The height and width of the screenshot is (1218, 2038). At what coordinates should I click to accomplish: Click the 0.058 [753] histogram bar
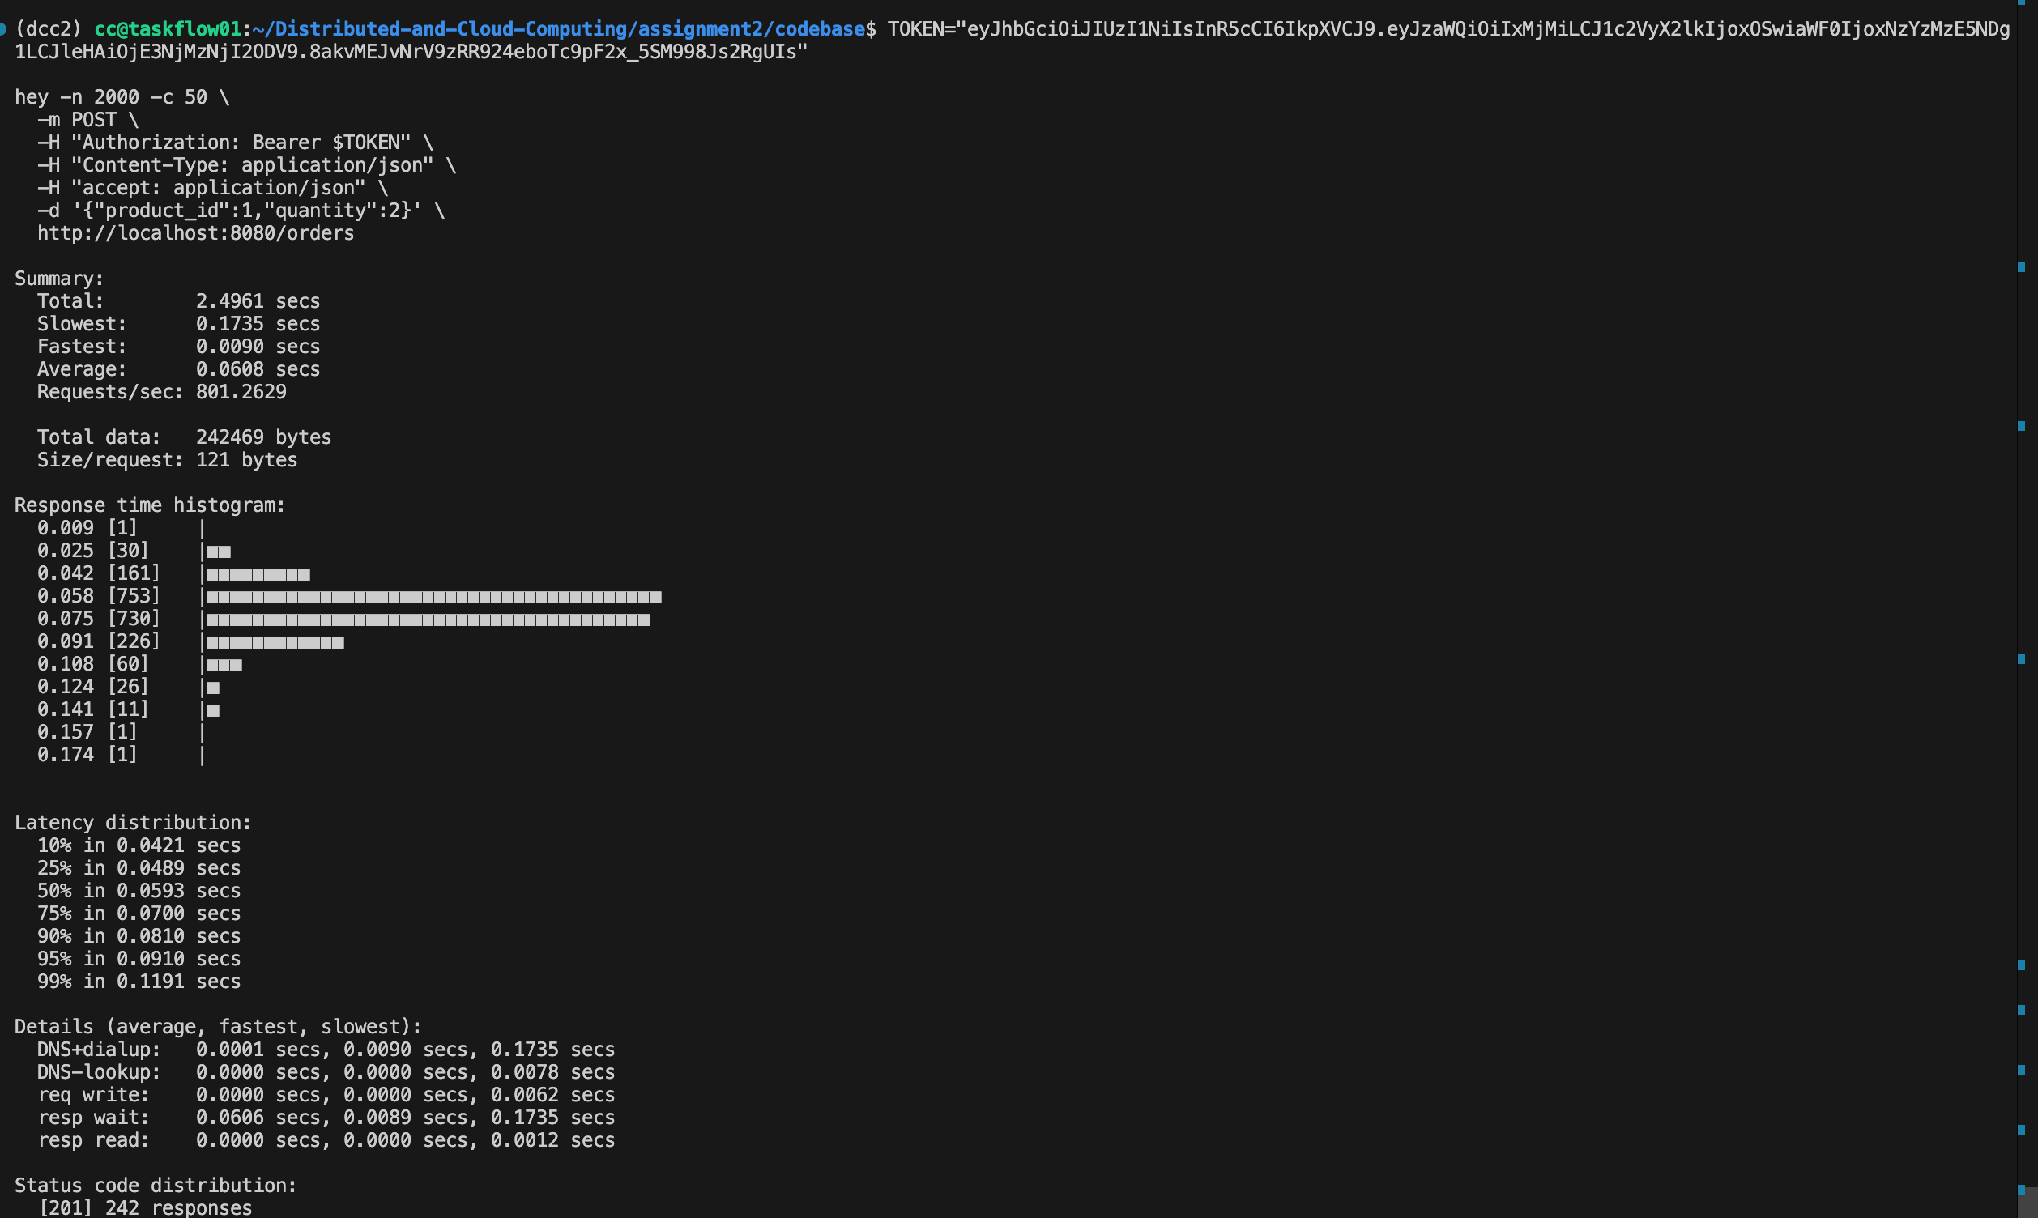433,597
